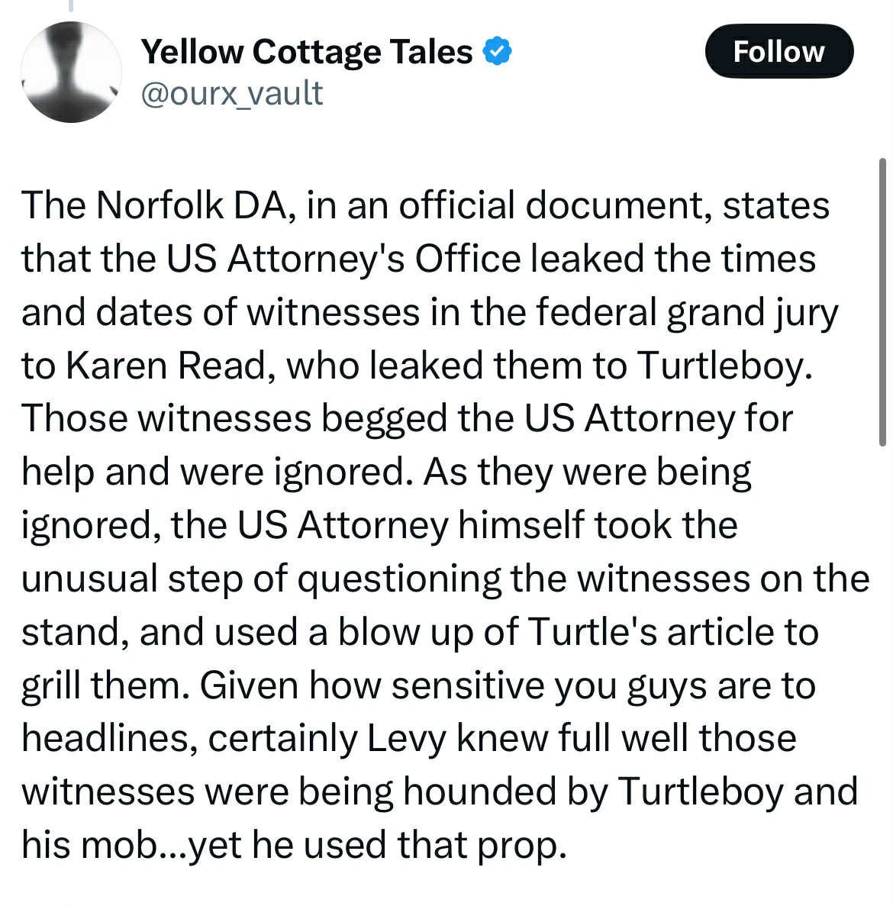Open the @ourx_vault handle link
The height and width of the screenshot is (906, 893).
click(x=231, y=93)
